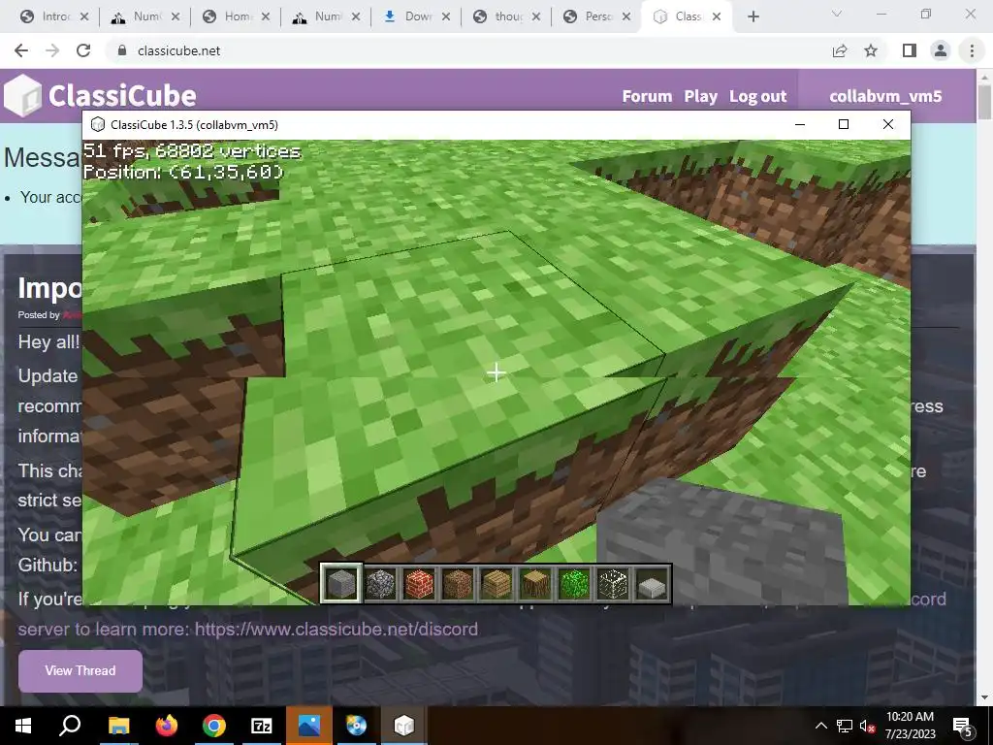The width and height of the screenshot is (993, 745).
Task: Open the Photos app from the taskbar
Action: point(309,726)
